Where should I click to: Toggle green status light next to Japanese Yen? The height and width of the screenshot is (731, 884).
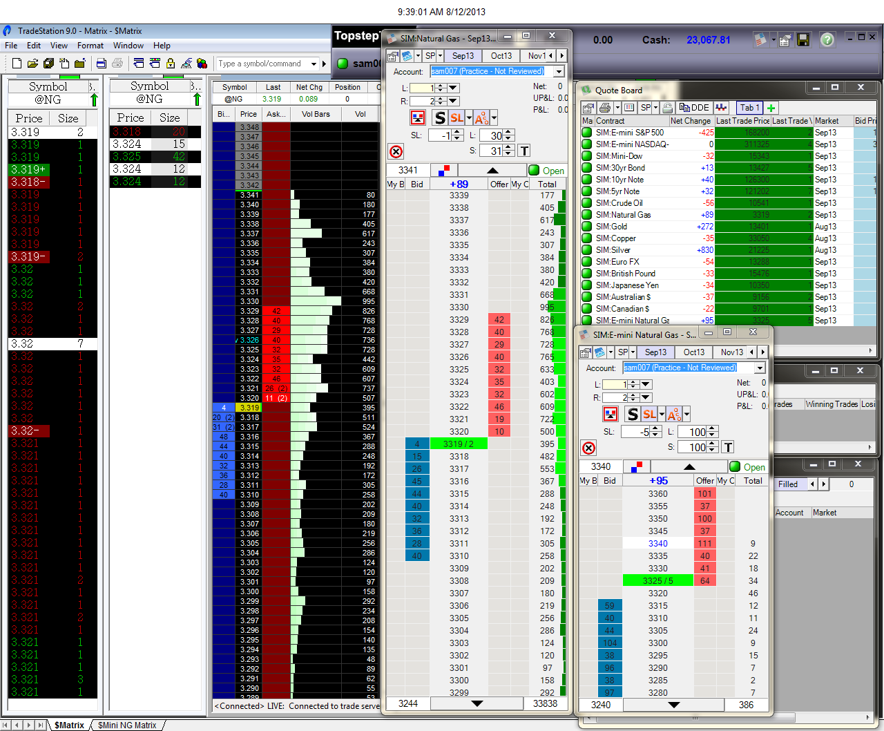[x=587, y=285]
